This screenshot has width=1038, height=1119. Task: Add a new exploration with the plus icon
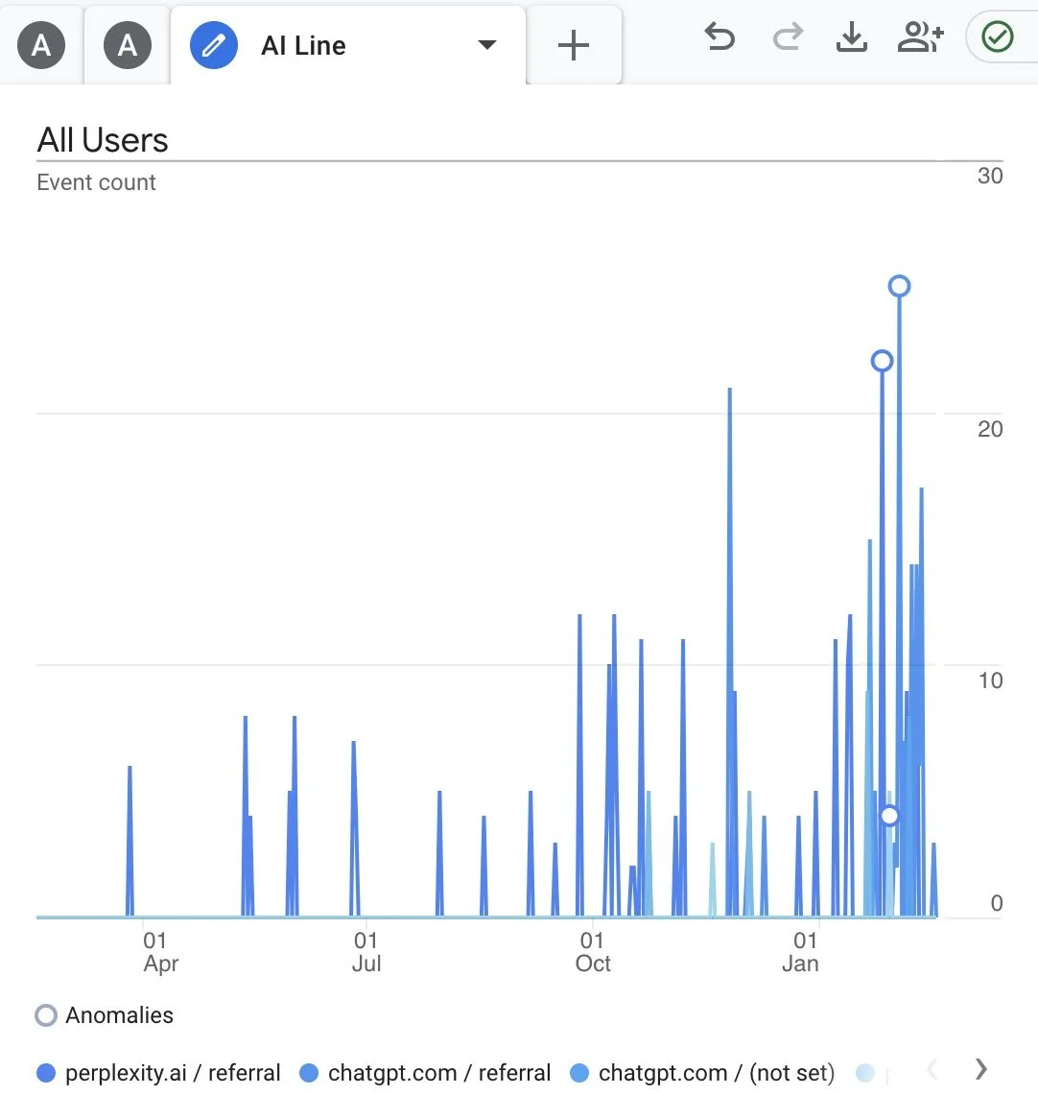[573, 44]
